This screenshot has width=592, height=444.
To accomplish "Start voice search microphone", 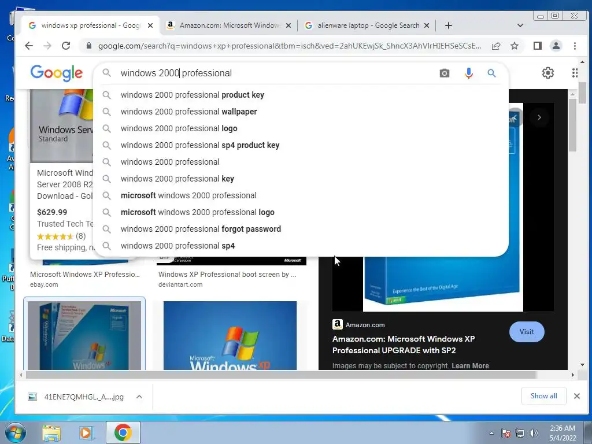I will [468, 73].
